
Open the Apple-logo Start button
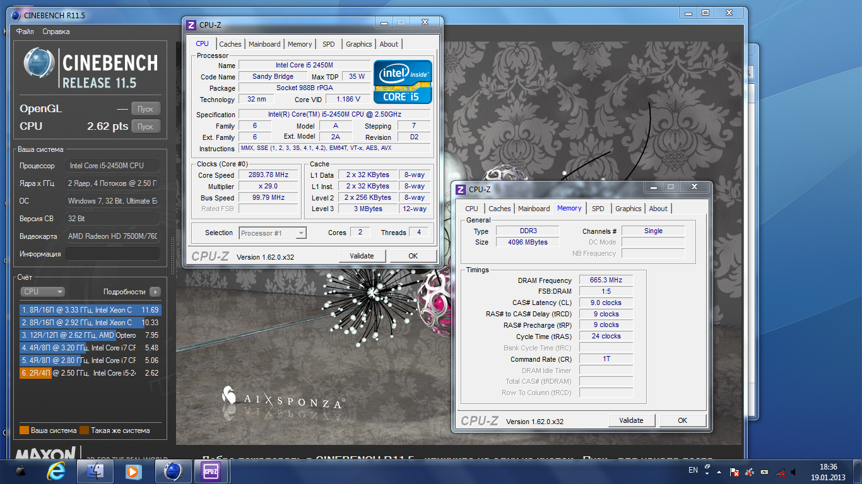click(21, 471)
